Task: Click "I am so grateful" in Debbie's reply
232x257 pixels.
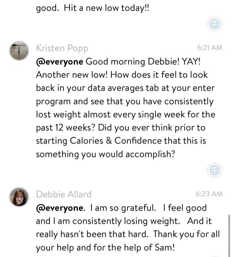Action: [123, 208]
